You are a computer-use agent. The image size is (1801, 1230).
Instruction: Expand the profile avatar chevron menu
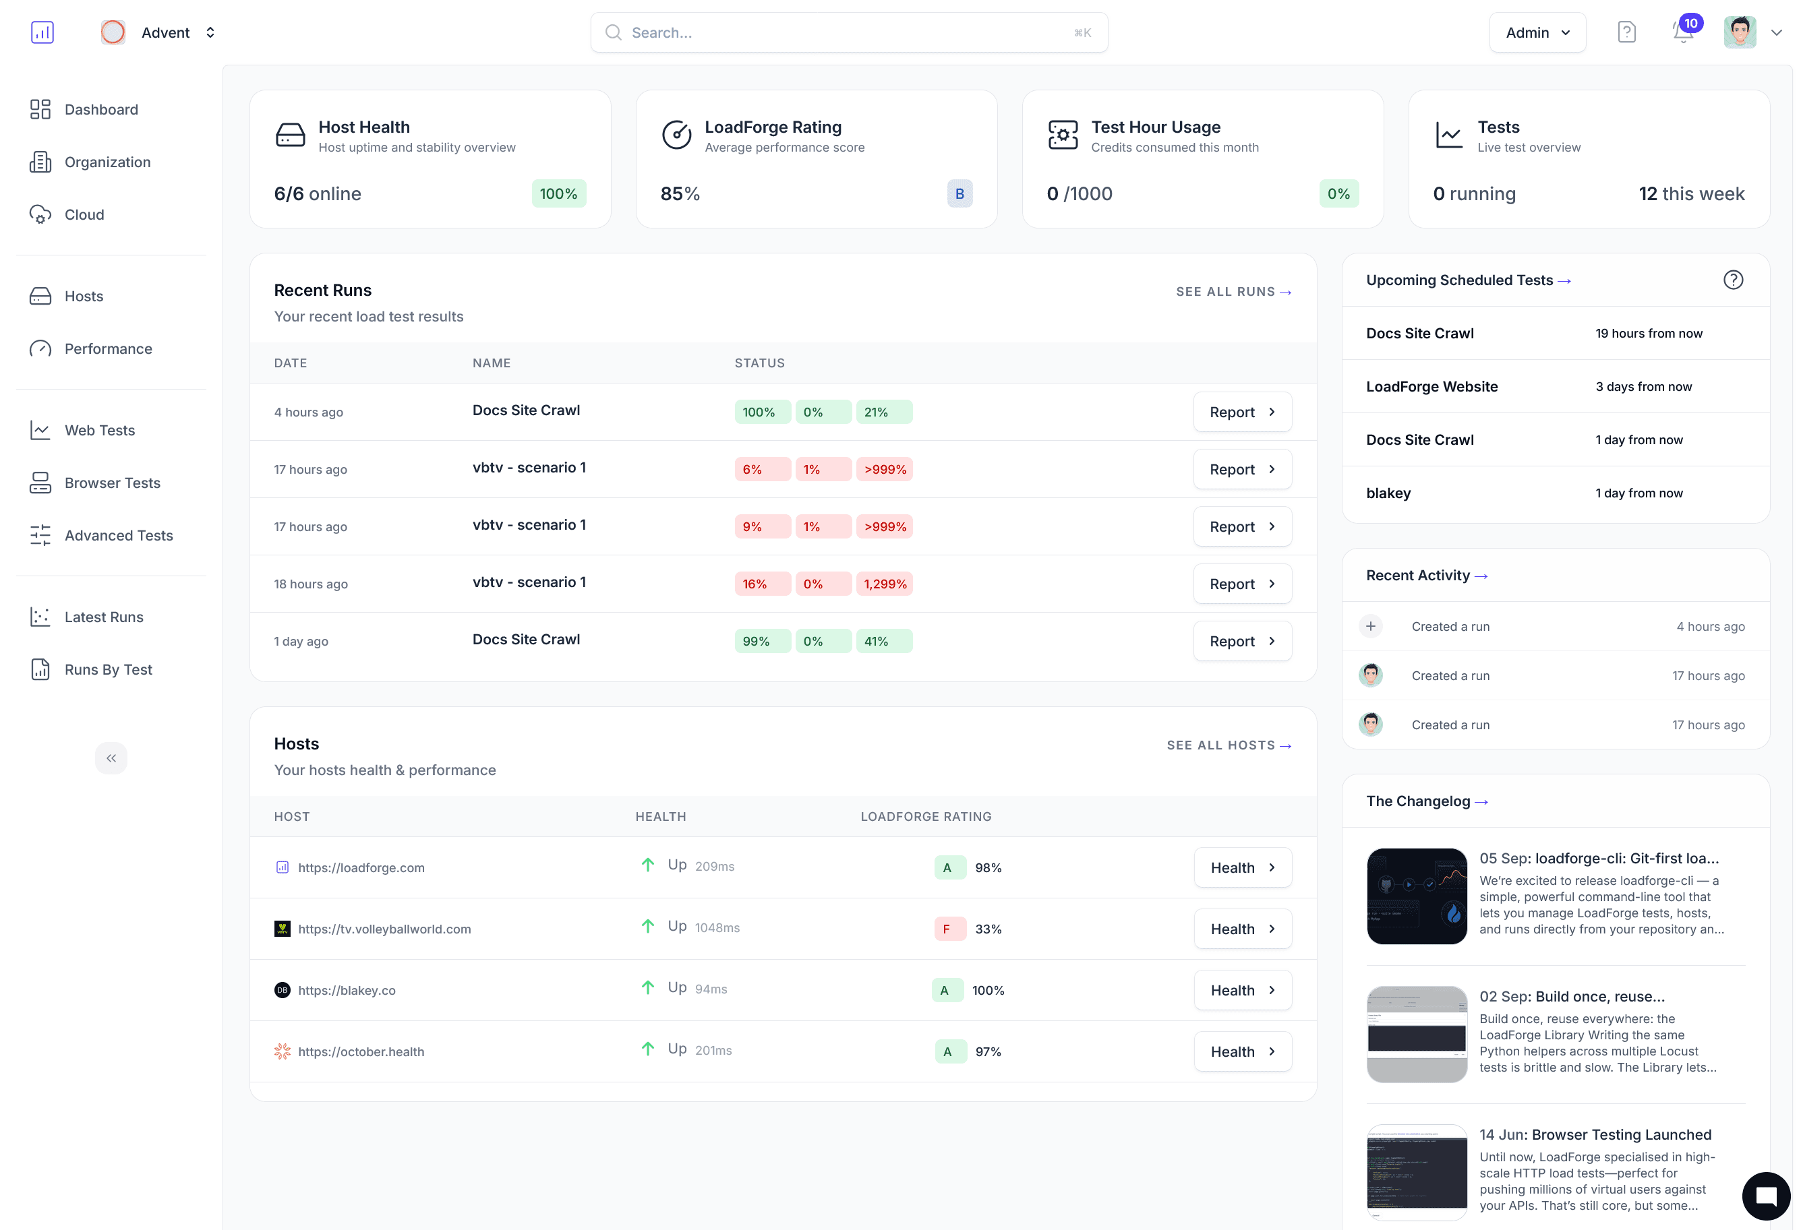click(1777, 32)
